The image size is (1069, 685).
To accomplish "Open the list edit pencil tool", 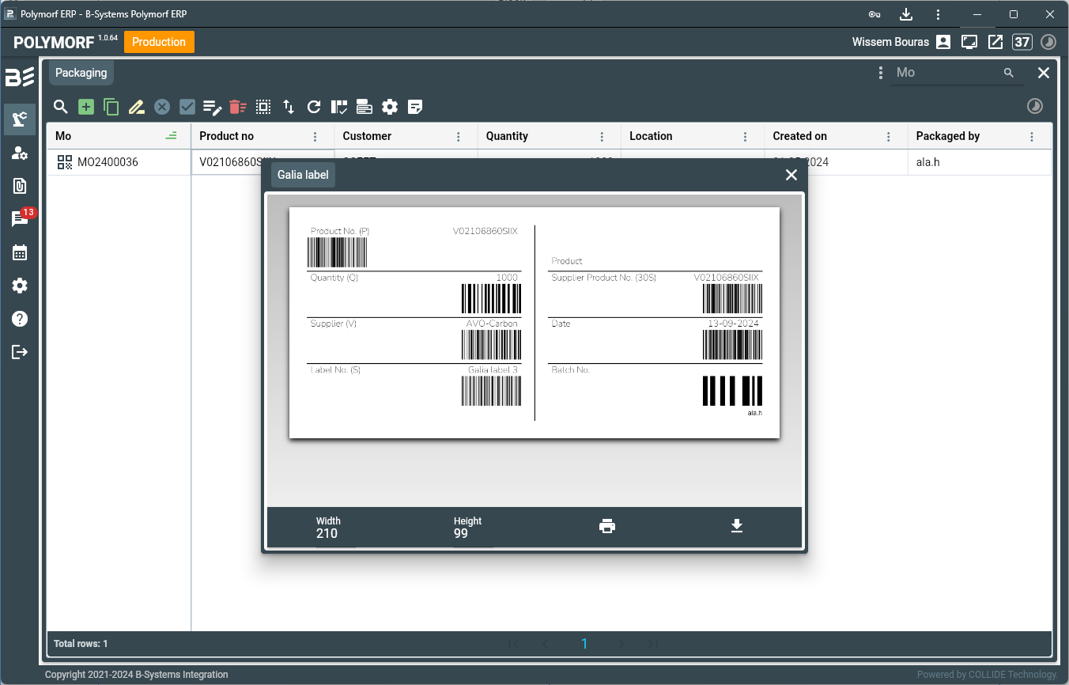I will 213,107.
